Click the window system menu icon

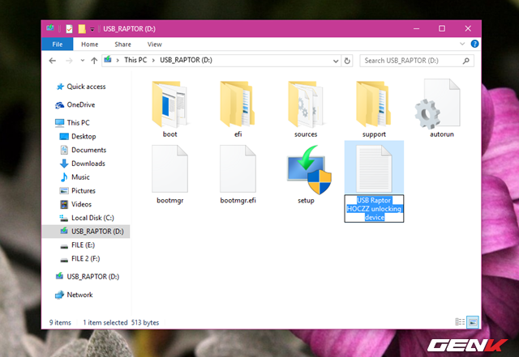coord(50,28)
